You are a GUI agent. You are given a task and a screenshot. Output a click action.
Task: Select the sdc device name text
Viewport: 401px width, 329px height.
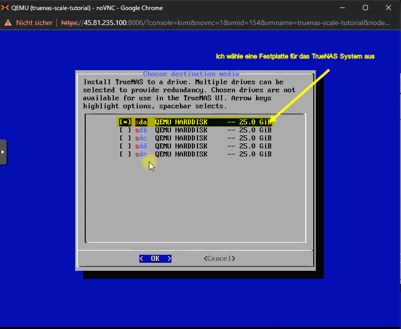point(141,138)
